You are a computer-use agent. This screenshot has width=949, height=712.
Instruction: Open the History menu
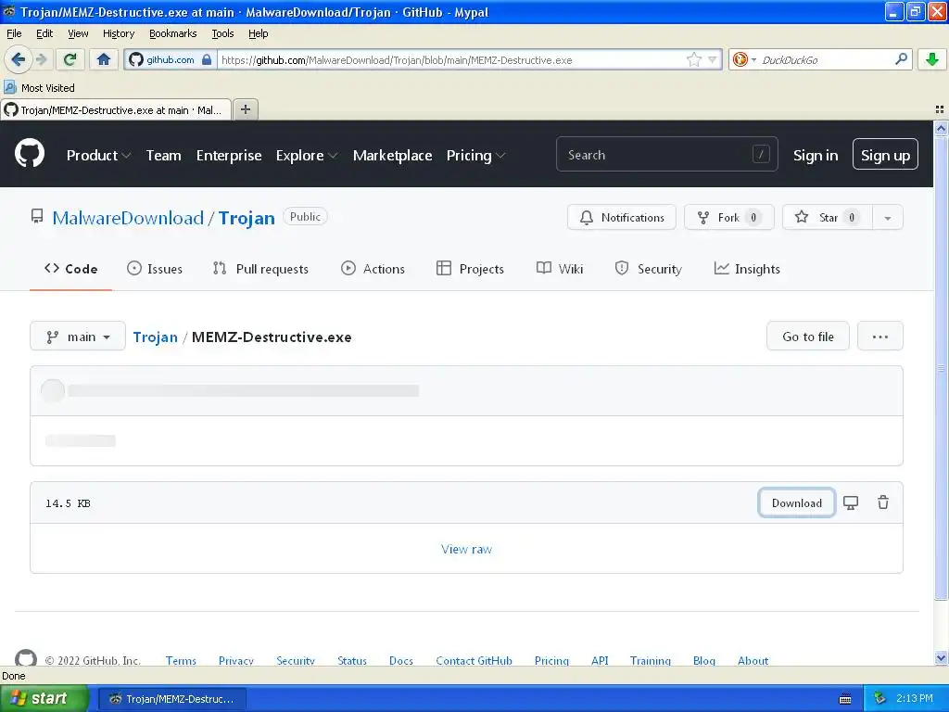pyautogui.click(x=118, y=33)
